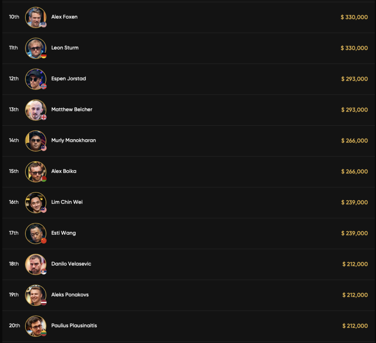The image size is (376, 343).
Task: Click Alex Foxen's profile photo
Action: tap(35, 17)
